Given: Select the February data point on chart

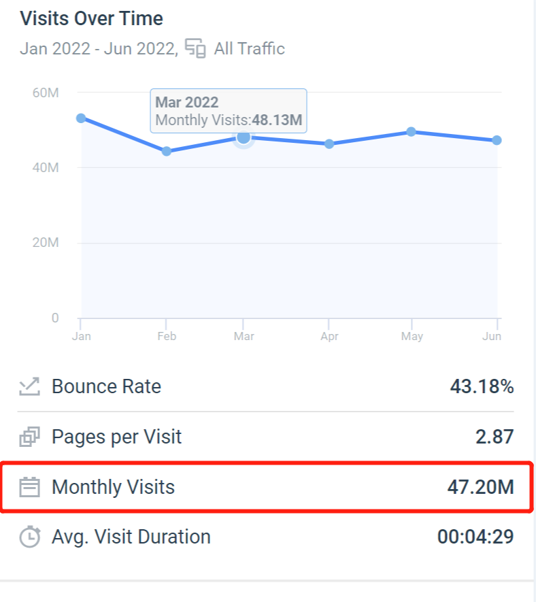Looking at the screenshot, I should tap(166, 151).
